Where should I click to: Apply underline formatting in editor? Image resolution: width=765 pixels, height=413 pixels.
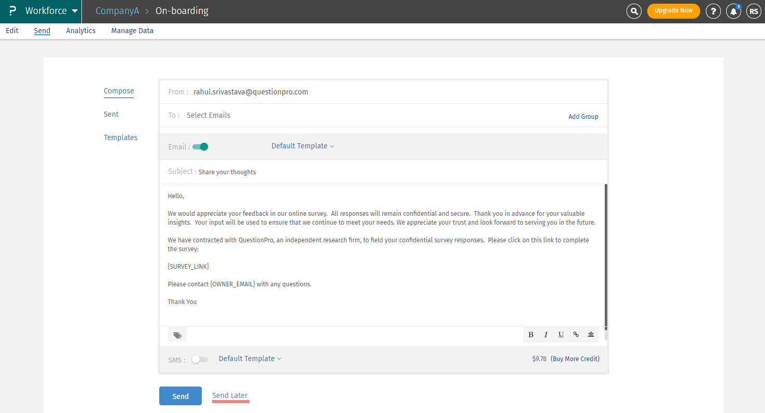pyautogui.click(x=561, y=335)
